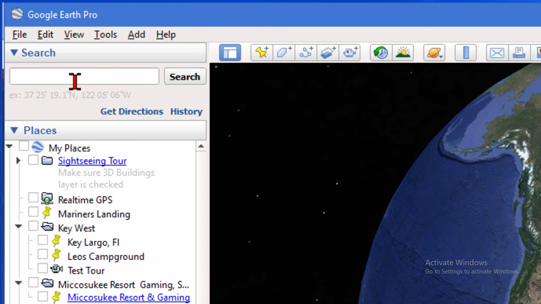This screenshot has height=304, width=541.
Task: Expand the Sightseeing Tour folder
Action: [x=18, y=160]
